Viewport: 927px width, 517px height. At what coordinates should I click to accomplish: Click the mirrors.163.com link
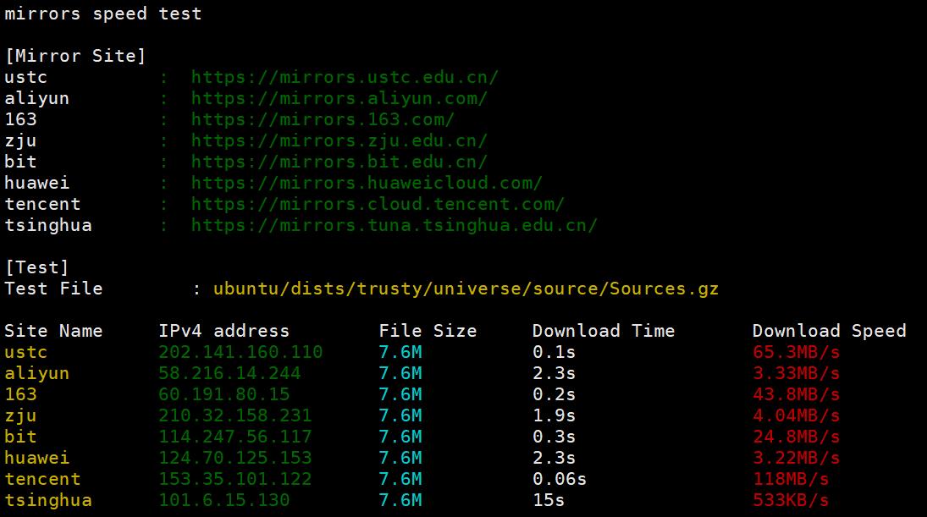(323, 120)
